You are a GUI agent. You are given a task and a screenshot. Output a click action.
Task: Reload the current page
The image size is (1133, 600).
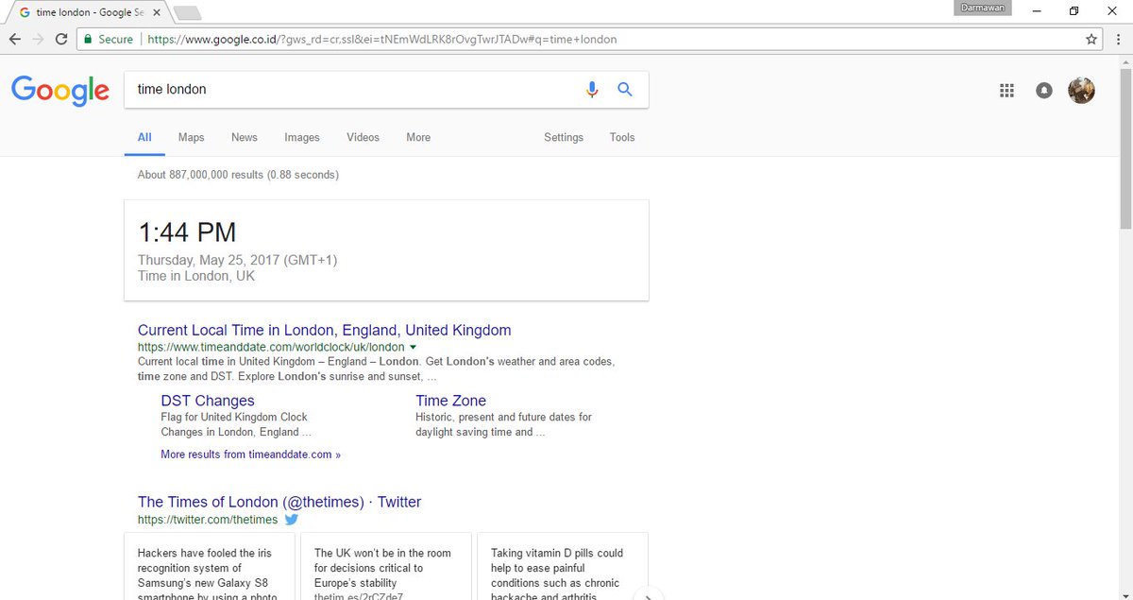point(61,40)
